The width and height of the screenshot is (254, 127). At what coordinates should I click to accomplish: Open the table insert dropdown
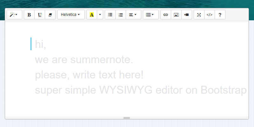pyautogui.click(x=150, y=15)
